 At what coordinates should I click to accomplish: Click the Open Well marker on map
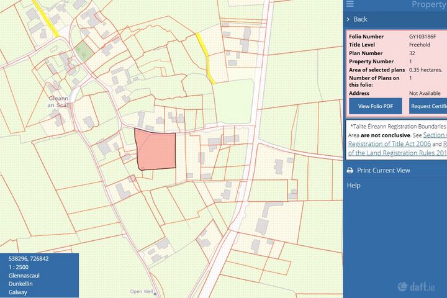tap(155, 294)
